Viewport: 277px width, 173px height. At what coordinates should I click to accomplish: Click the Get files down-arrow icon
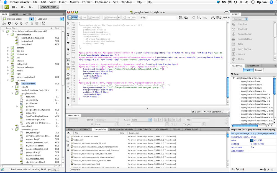coord(16,24)
